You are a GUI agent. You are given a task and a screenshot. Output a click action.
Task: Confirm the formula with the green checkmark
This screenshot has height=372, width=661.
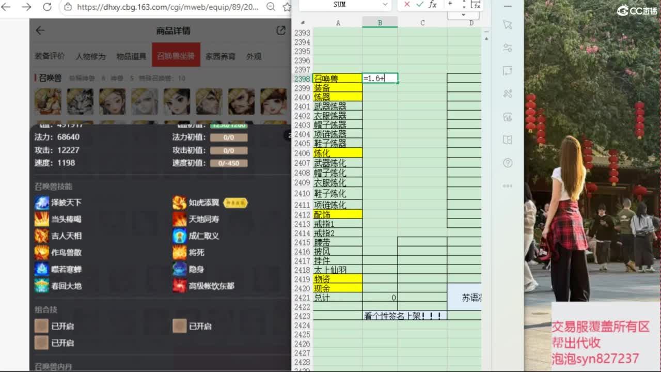pyautogui.click(x=419, y=5)
